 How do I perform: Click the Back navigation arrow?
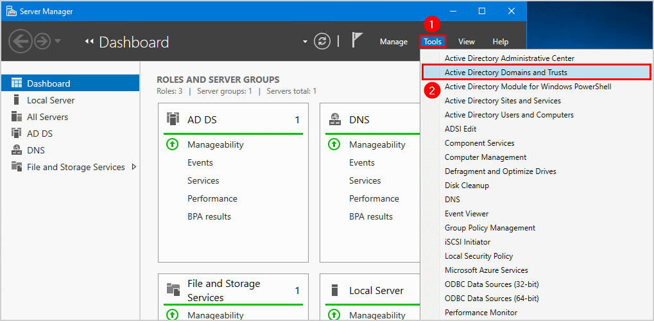(21, 41)
